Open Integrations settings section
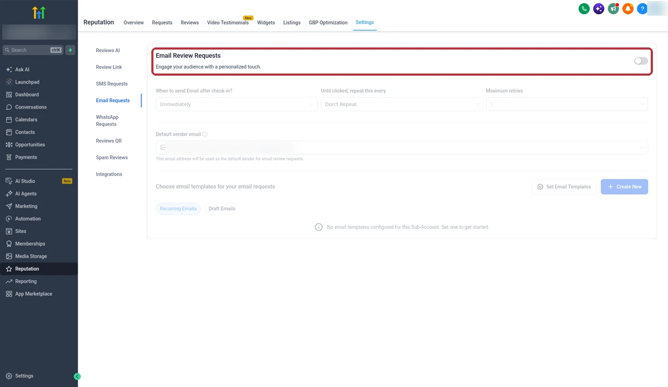 (x=109, y=174)
